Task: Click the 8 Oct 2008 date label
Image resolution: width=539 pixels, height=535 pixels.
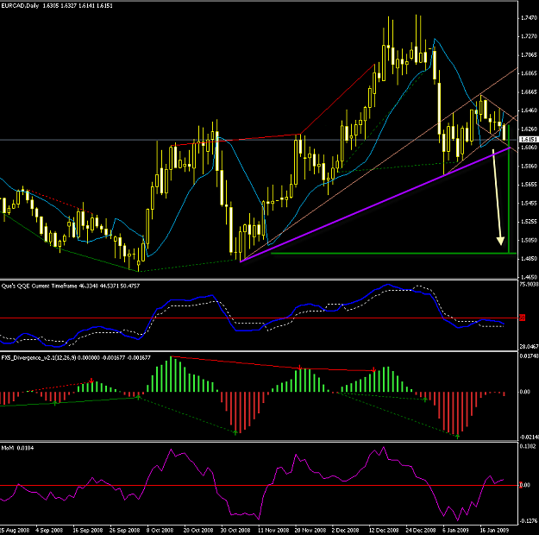Action: (x=160, y=530)
